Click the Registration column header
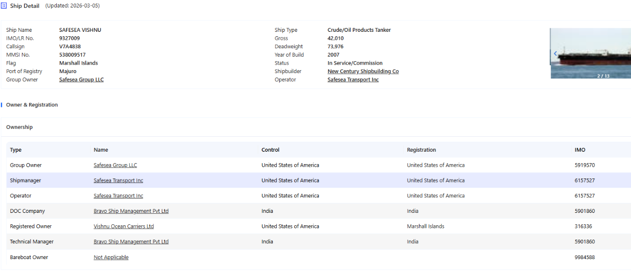Screen dimensions: 631x277 point(421,150)
